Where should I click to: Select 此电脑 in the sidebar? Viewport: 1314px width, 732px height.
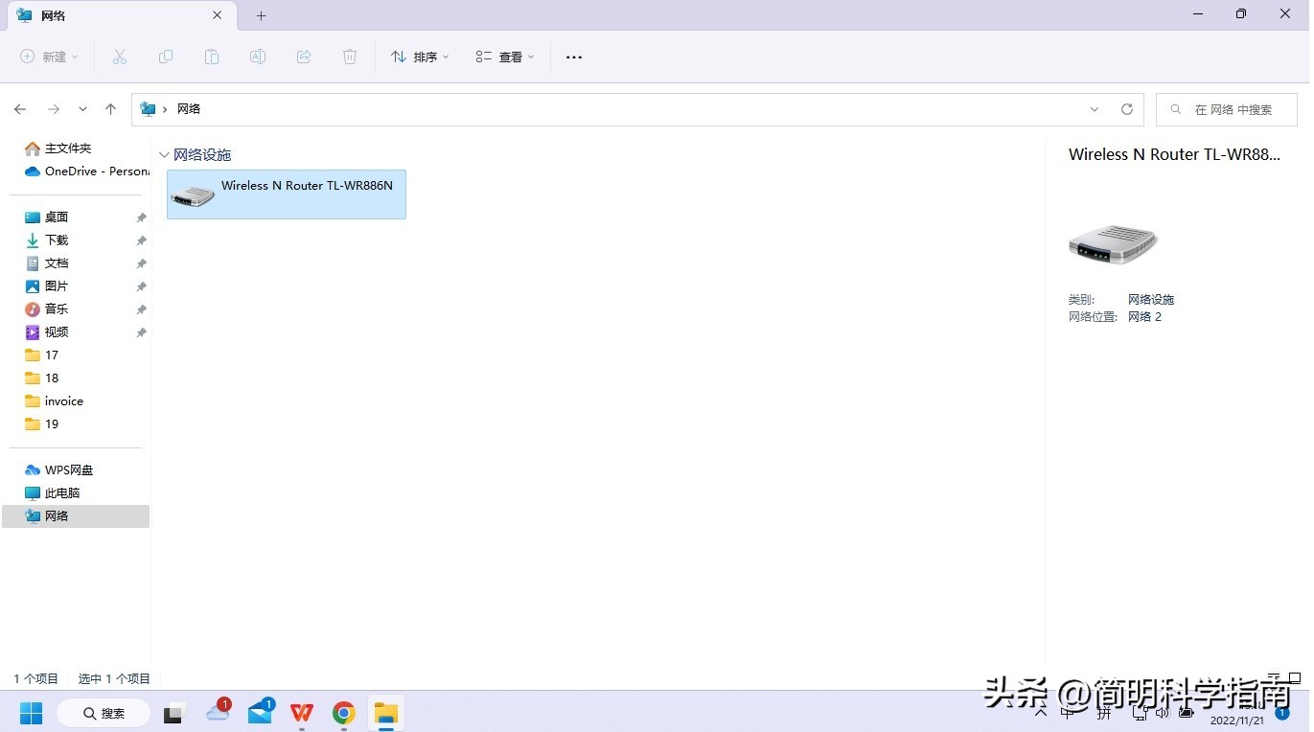[61, 492]
